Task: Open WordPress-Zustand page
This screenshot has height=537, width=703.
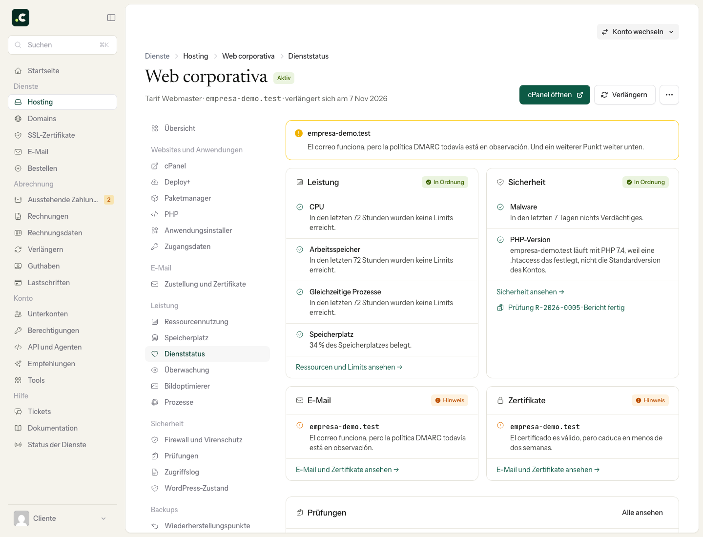Action: (207, 488)
